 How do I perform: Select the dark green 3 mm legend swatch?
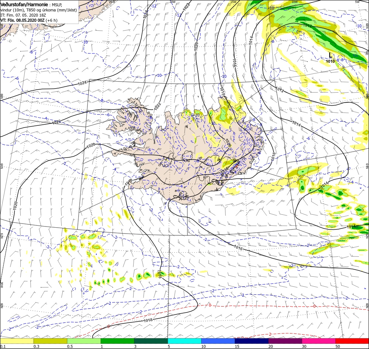(151, 341)
